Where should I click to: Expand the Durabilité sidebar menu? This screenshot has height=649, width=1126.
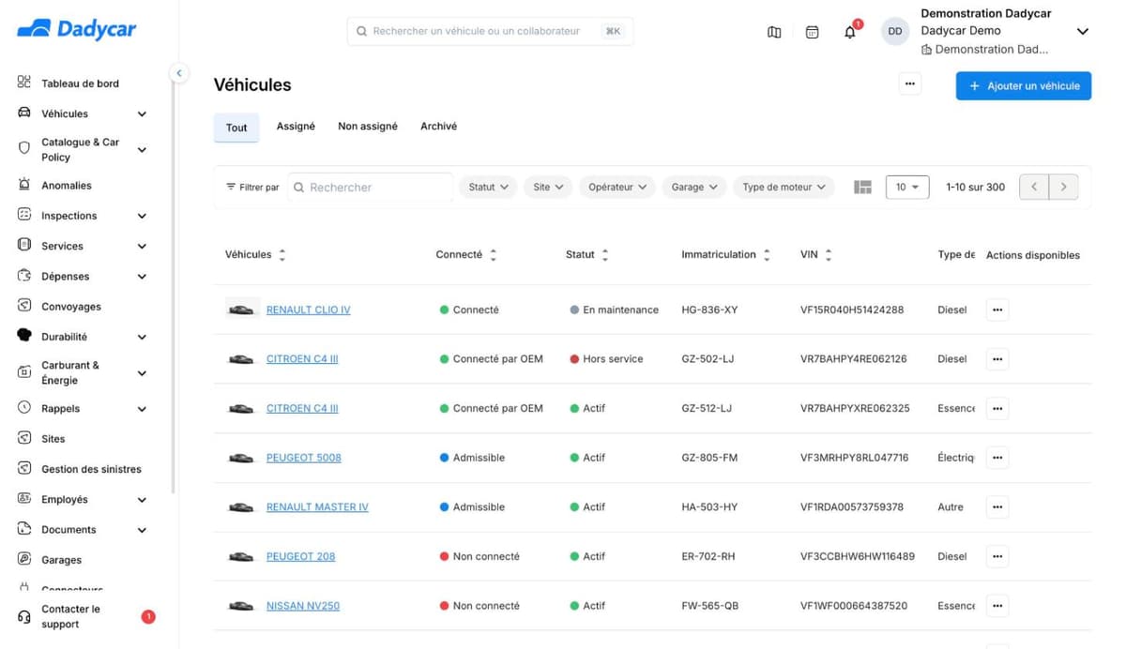142,337
